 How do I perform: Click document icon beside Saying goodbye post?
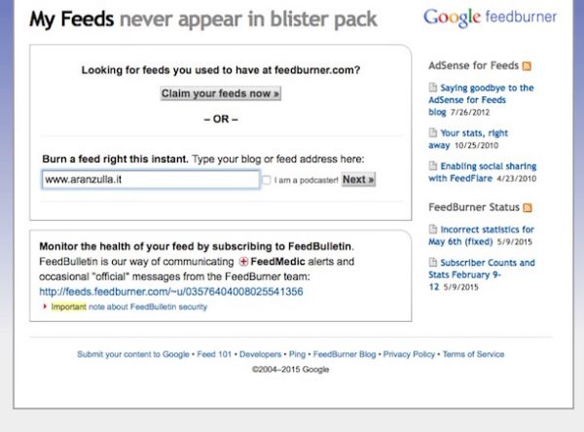(433, 89)
